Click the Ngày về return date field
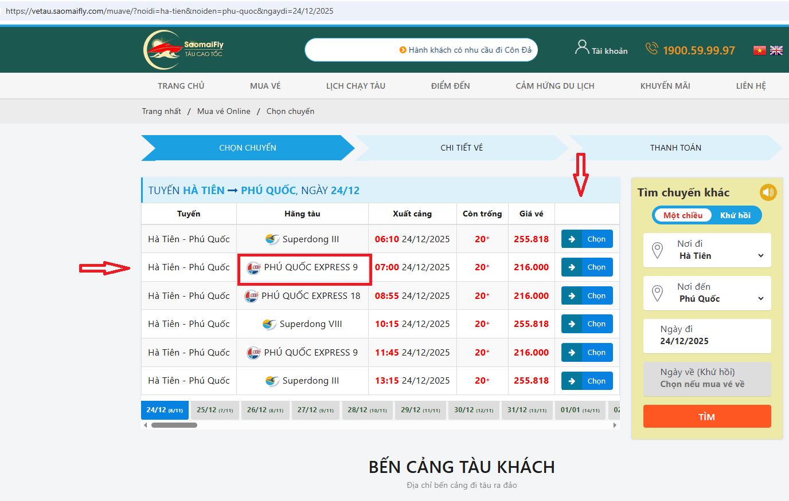Image resolution: width=789 pixels, height=501 pixels. (x=707, y=378)
